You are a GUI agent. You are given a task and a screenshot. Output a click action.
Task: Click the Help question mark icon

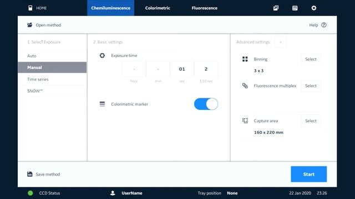tap(324, 25)
